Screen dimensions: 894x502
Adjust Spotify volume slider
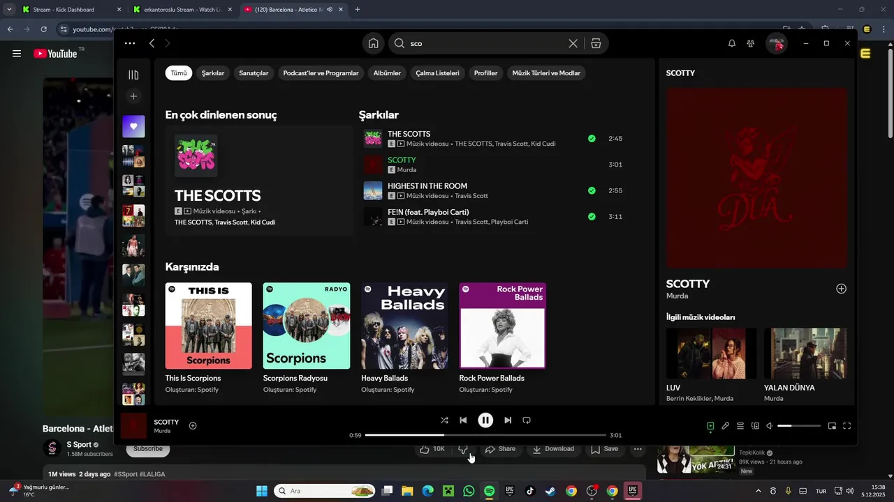799,426
